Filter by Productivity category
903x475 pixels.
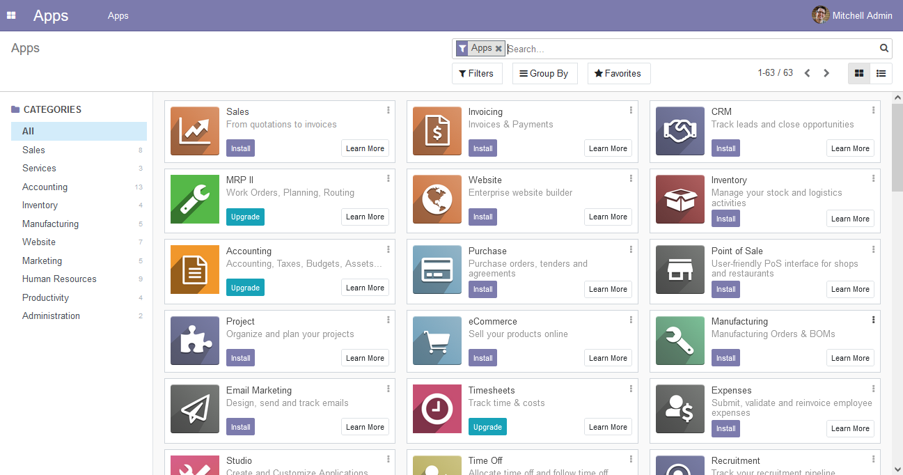click(x=79, y=297)
